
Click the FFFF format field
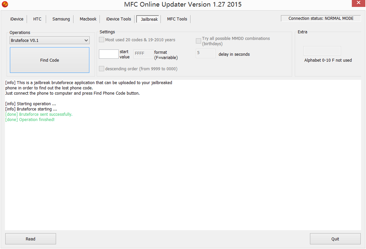click(143, 54)
